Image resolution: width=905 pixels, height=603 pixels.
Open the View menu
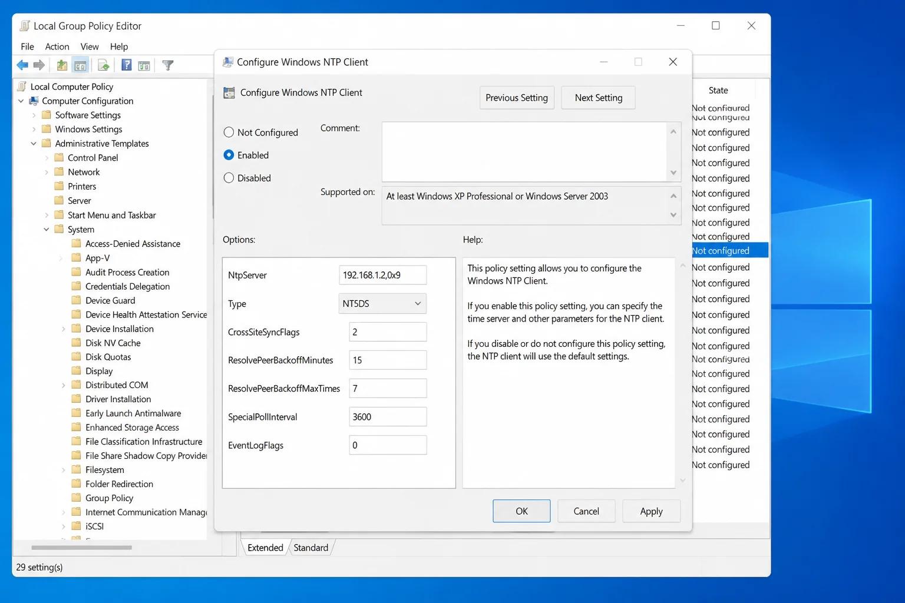90,47
